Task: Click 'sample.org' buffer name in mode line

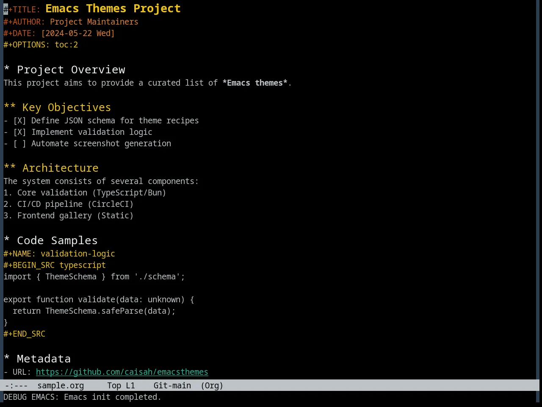Action: [61, 386]
